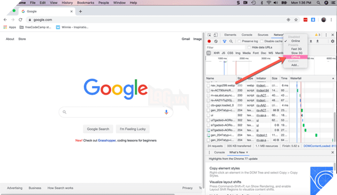
Task: Enable the Preserve log checkbox
Action: click(x=239, y=41)
